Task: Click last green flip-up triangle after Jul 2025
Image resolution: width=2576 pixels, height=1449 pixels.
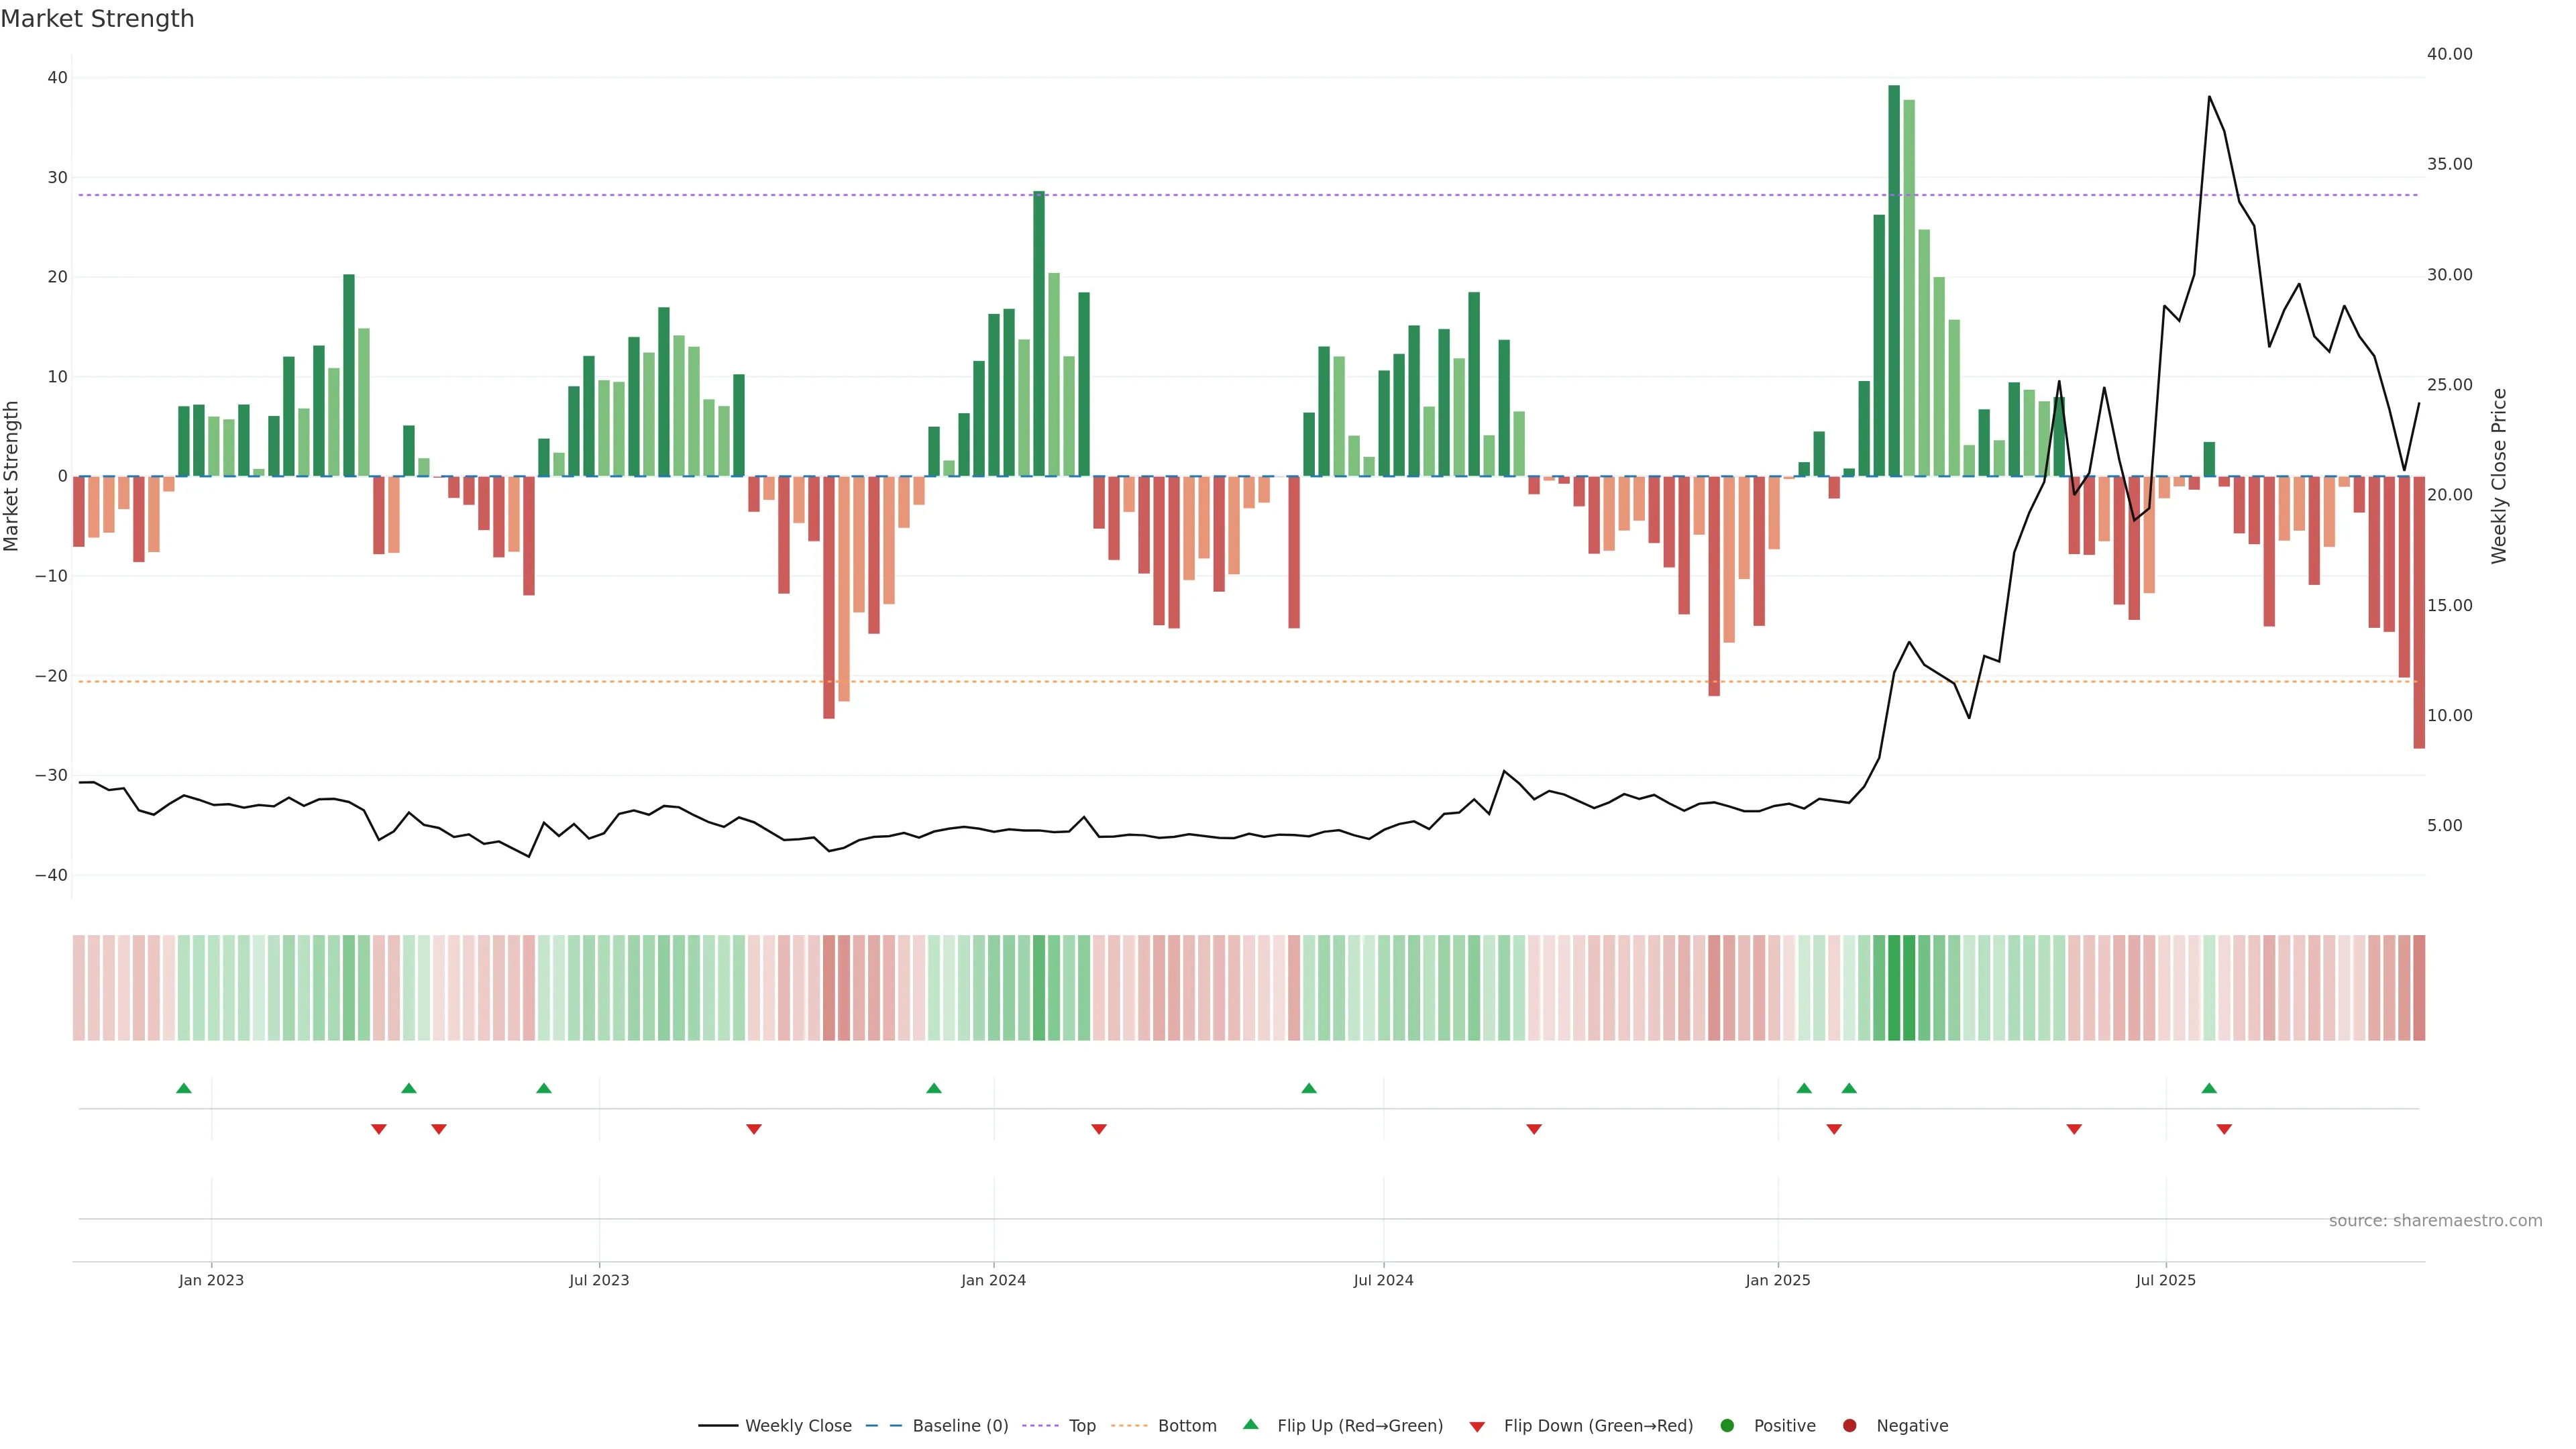Action: (x=2209, y=1088)
